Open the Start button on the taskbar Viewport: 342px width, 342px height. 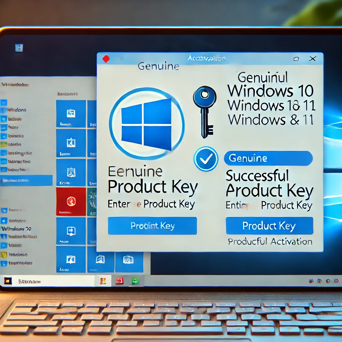[x=8, y=281]
